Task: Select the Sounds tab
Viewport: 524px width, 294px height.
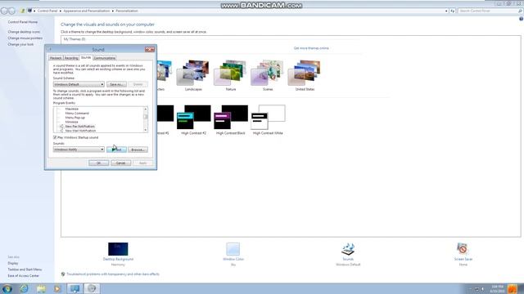Action: [x=86, y=57]
